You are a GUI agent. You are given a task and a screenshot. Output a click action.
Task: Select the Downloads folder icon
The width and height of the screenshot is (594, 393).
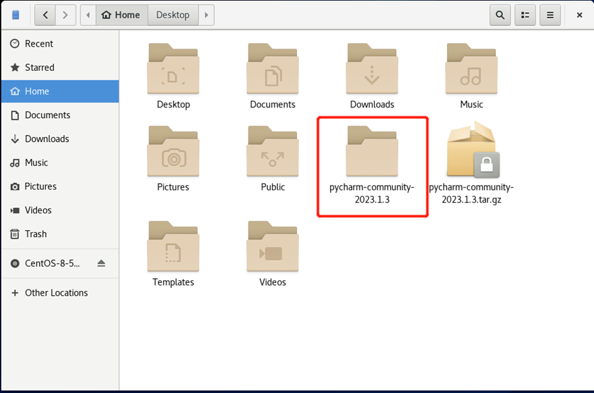coord(372,69)
